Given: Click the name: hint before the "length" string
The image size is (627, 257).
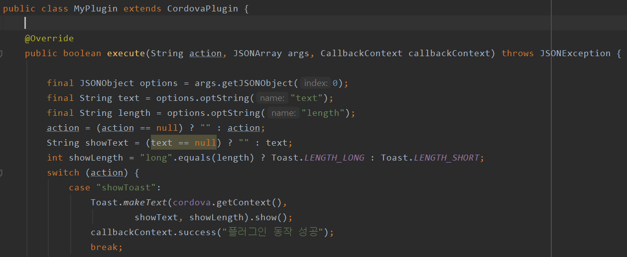Looking at the screenshot, I should pos(283,113).
